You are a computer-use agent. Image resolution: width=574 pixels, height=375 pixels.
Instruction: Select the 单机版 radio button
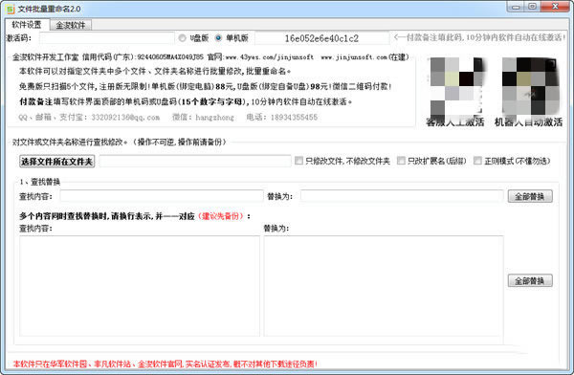pyautogui.click(x=218, y=38)
